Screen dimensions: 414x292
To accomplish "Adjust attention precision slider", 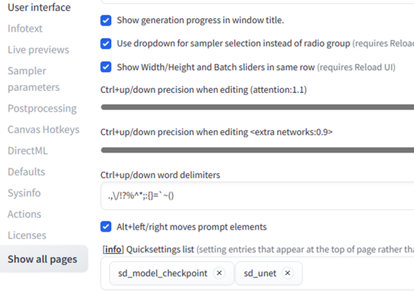I will point(258,107).
